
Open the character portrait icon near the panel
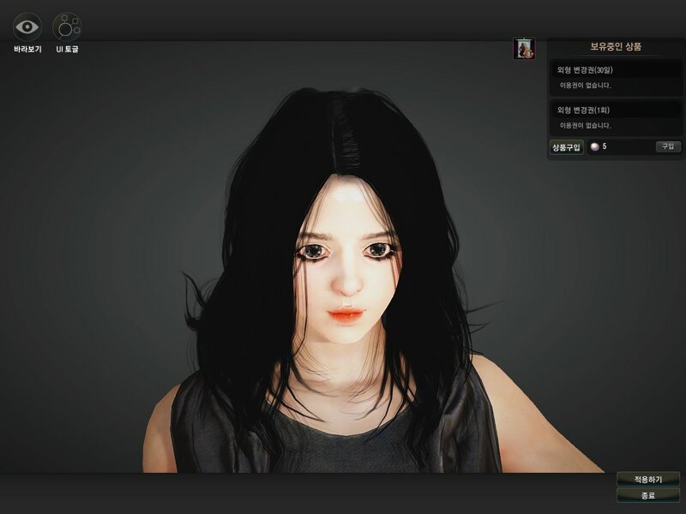tap(524, 49)
